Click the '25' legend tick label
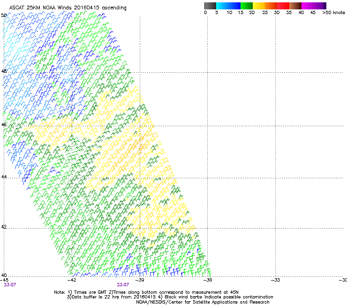 265,13
